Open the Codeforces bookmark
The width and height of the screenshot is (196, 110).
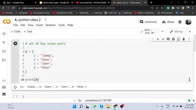[x=126, y=13]
